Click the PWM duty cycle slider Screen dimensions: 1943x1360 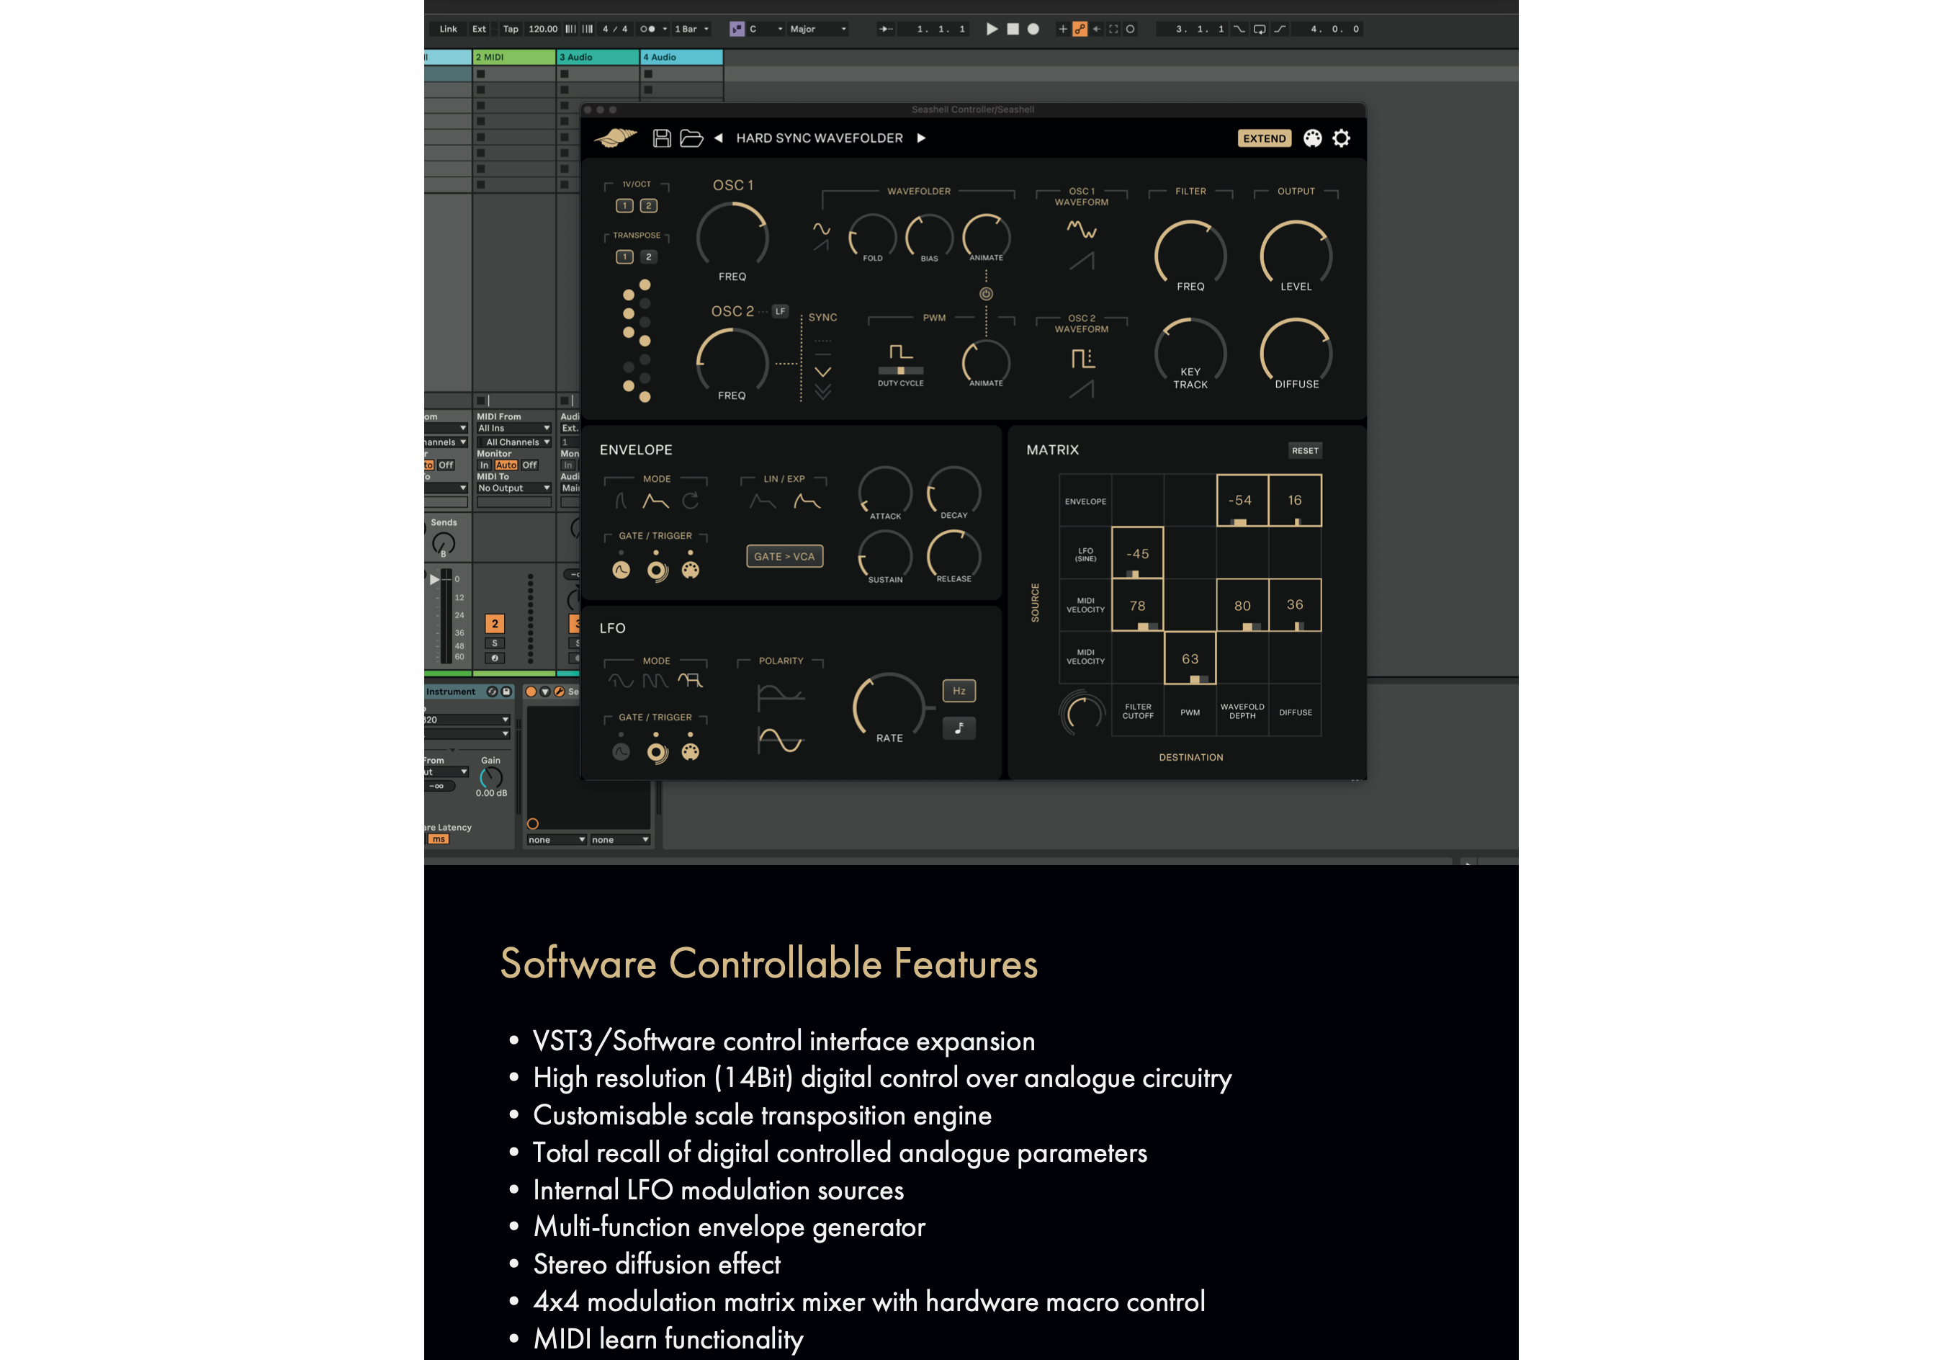[x=900, y=371]
